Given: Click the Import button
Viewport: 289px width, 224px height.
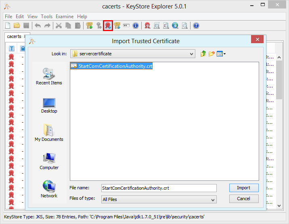Looking at the screenshot, I should 244,188.
